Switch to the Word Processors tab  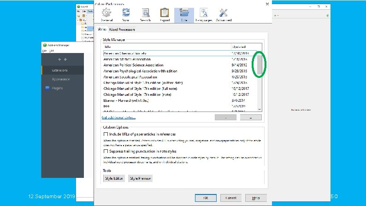tap(122, 29)
